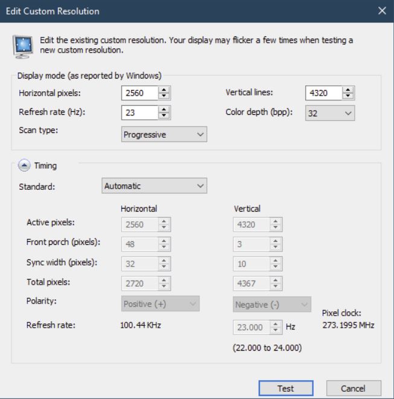Raise the timing refresh rate 23.000 Hz stepper
This screenshot has width=394, height=399.
275,323
